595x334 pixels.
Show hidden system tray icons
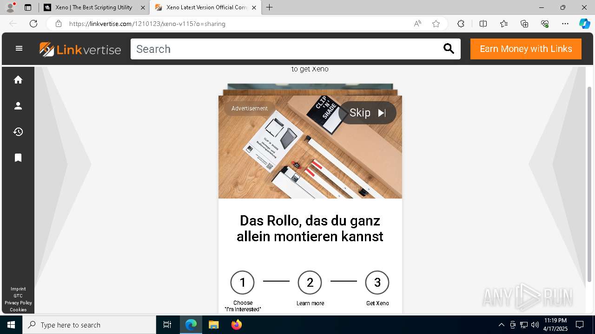[501, 325]
